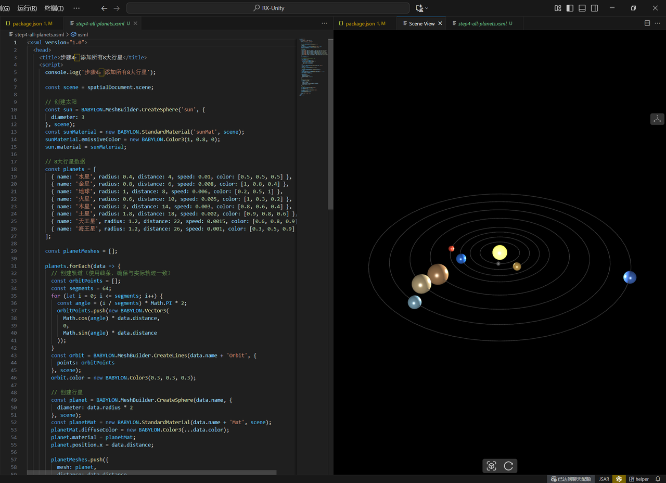Click the focus-object cube icon in Scene View
The image size is (666, 483).
[x=491, y=466]
